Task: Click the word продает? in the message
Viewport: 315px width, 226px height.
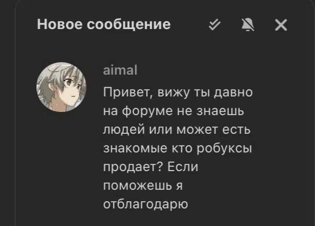Action: [133, 167]
